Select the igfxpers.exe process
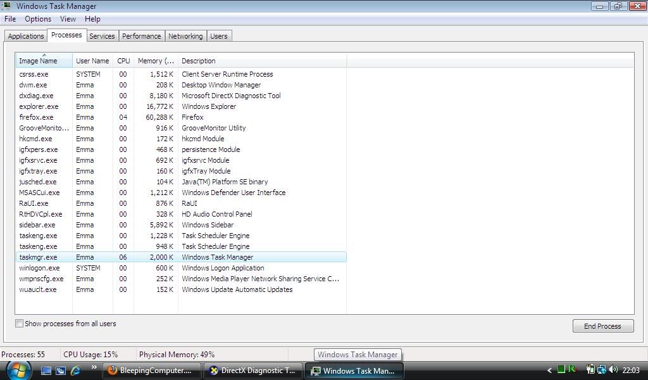 tap(181, 149)
